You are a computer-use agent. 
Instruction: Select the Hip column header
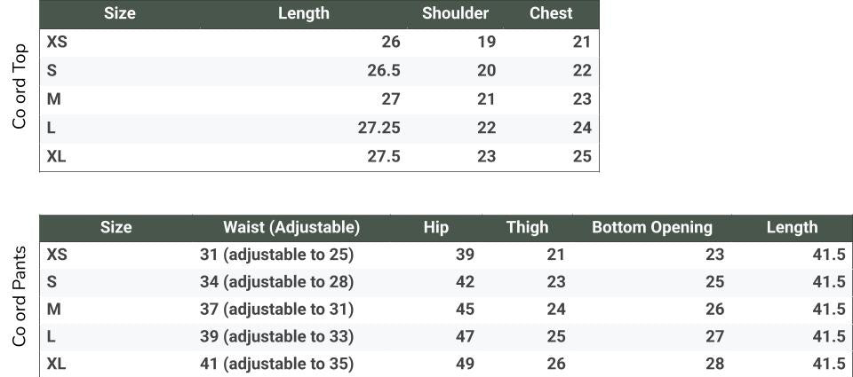pos(436,227)
